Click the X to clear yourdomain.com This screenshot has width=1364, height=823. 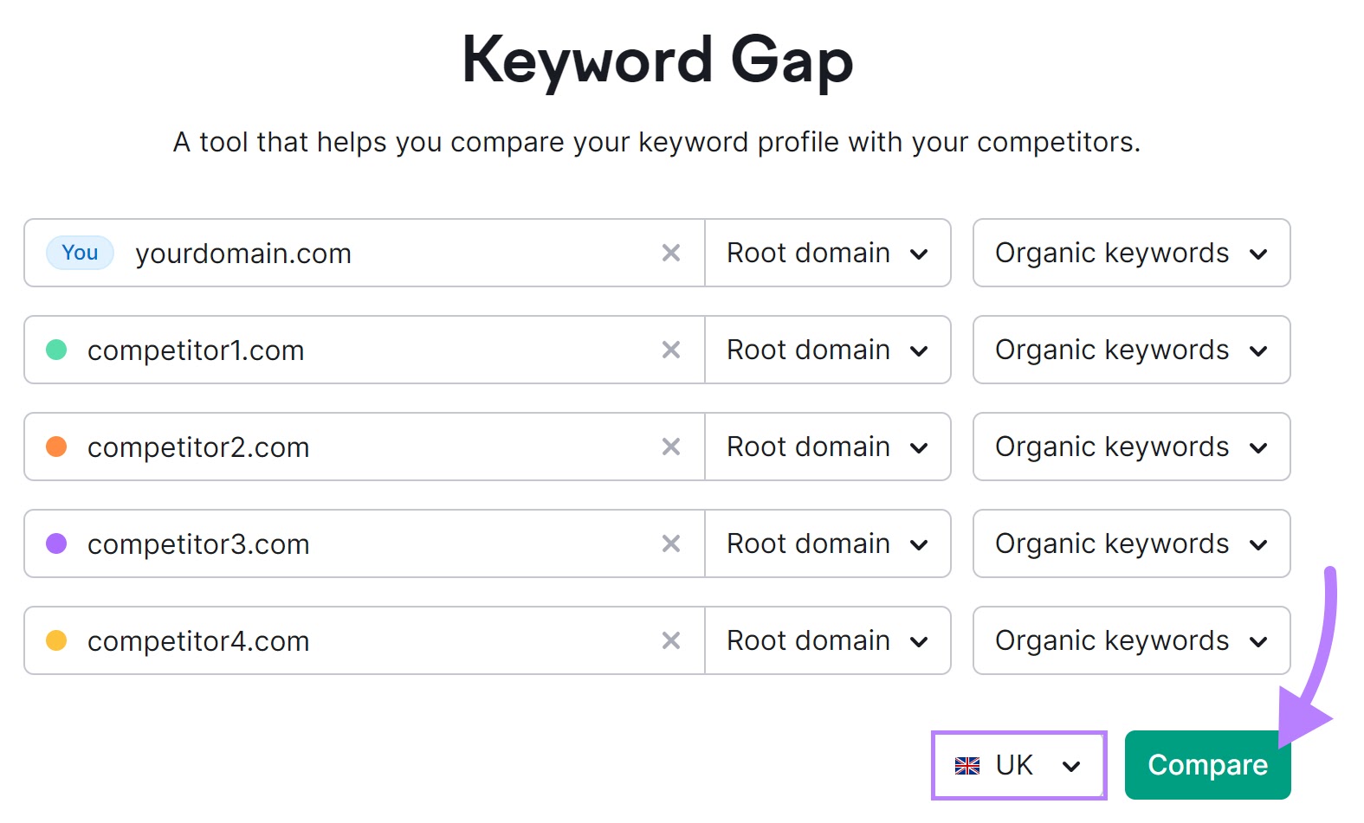671,253
